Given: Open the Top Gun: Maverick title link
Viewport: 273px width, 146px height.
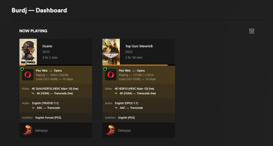Looking at the screenshot, I should (x=139, y=46).
